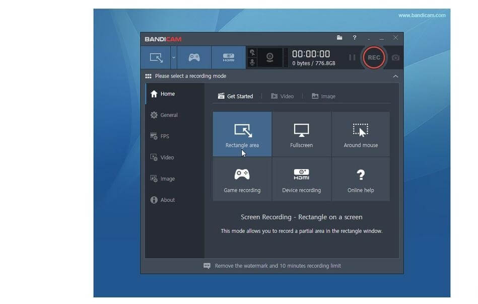Click the grid icon beside recording mode prompt
Screen dimensions: 478x304
pos(148,76)
